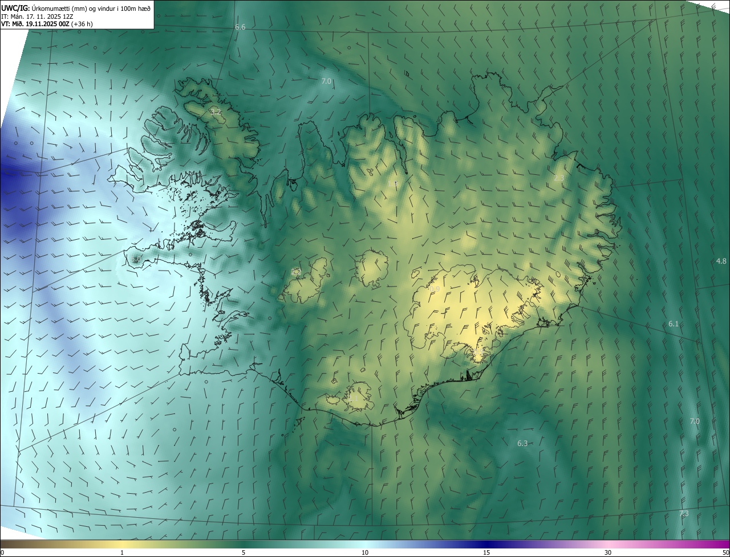This screenshot has width=730, height=557.
Task: Click the color scale tick label 15
Action: coord(486,552)
